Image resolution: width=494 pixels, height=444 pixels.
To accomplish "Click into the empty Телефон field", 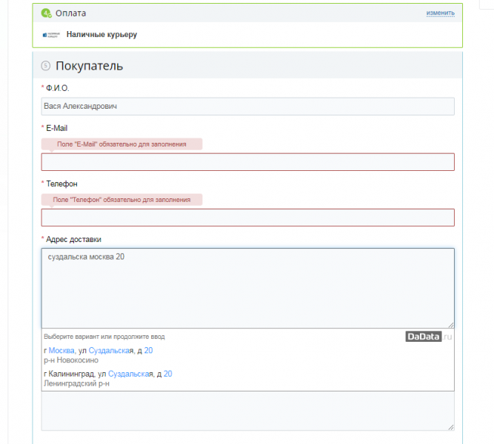I will pyautogui.click(x=247, y=218).
